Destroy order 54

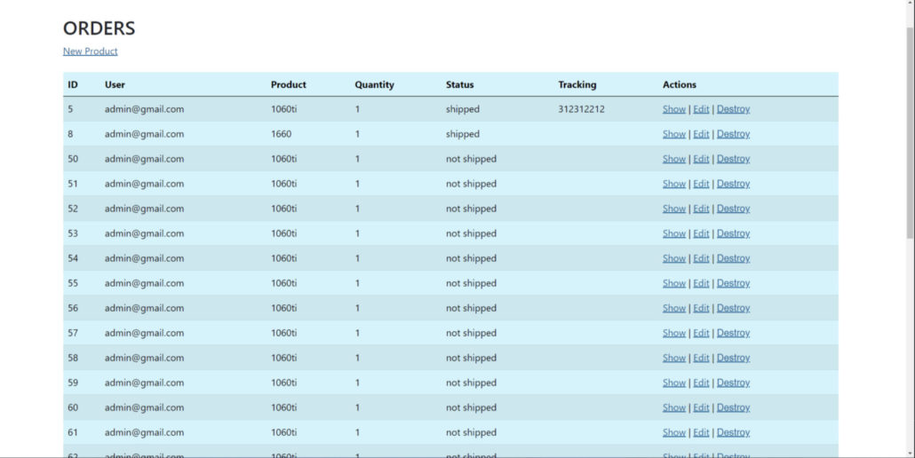click(733, 258)
